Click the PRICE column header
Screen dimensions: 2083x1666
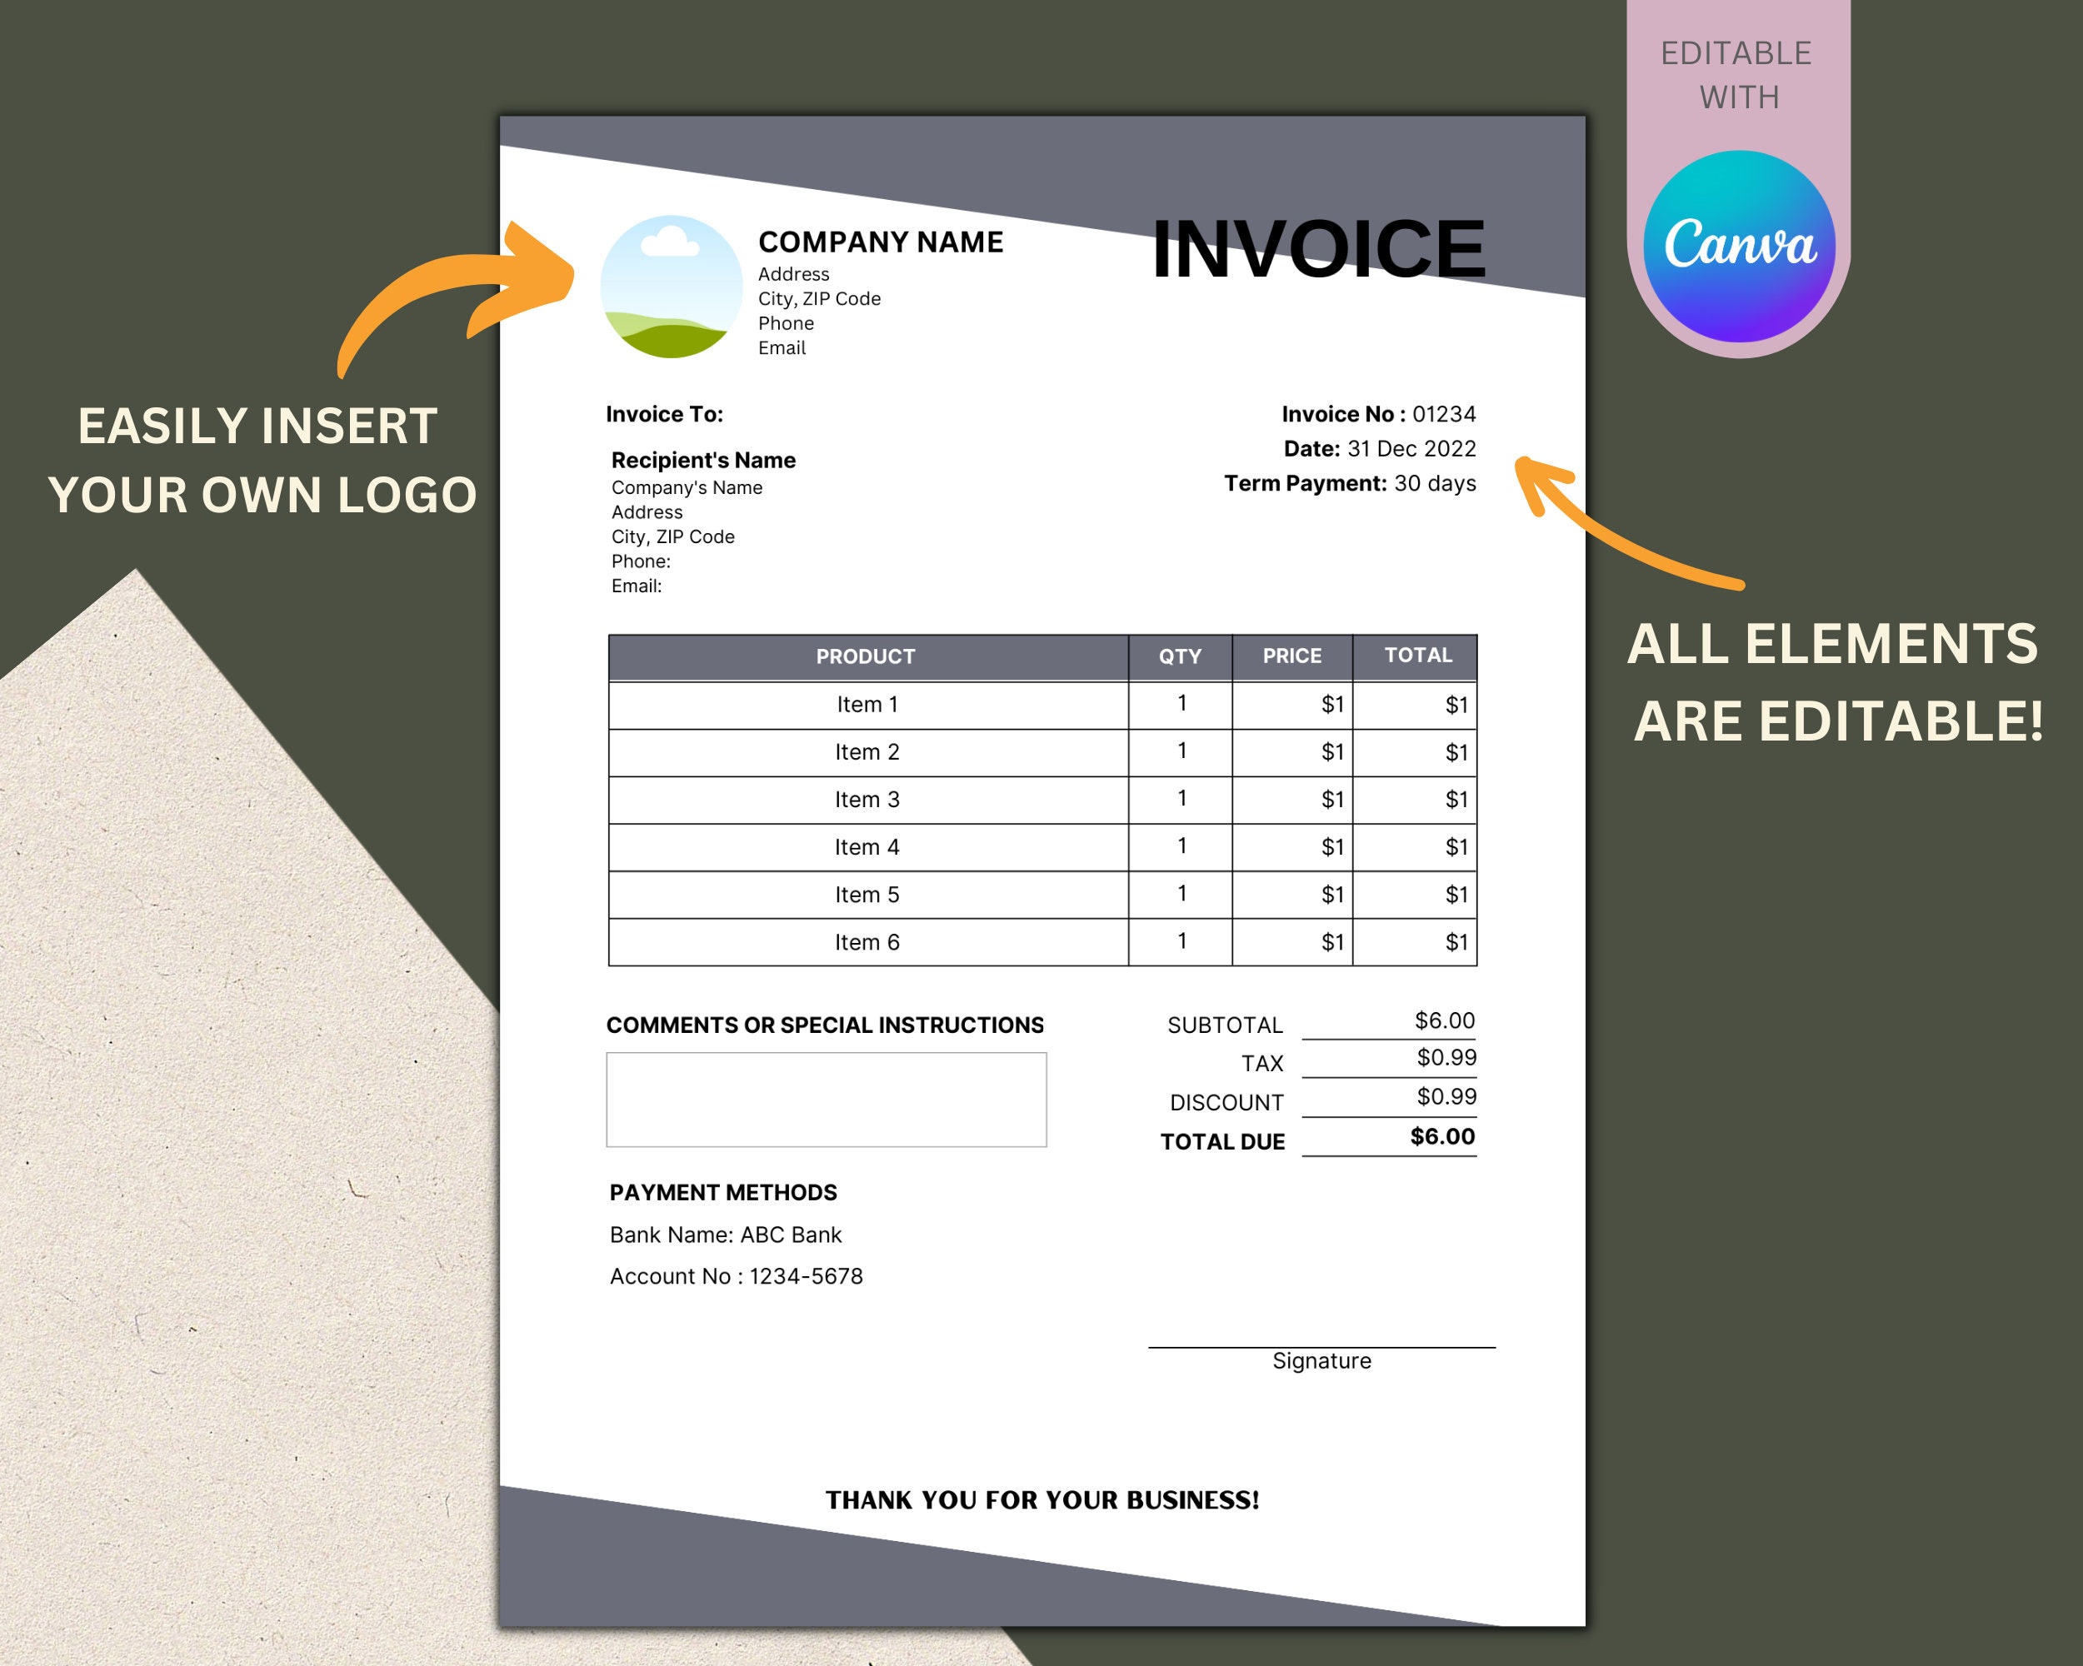pos(1292,656)
